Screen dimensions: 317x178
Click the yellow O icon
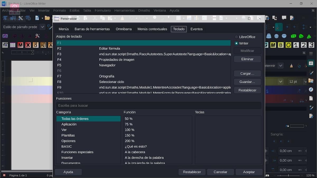pos(288,45)
